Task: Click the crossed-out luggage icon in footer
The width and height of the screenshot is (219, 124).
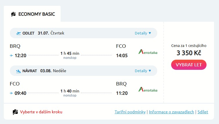Action: point(15,112)
